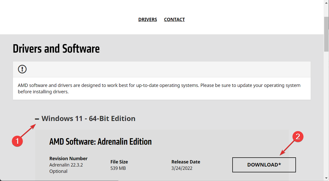Open the DRIVERS menu
Screen dimensions: 329x181
point(148,19)
